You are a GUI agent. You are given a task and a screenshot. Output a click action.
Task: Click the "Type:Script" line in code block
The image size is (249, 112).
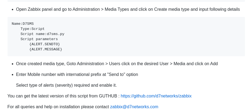(x=32, y=29)
